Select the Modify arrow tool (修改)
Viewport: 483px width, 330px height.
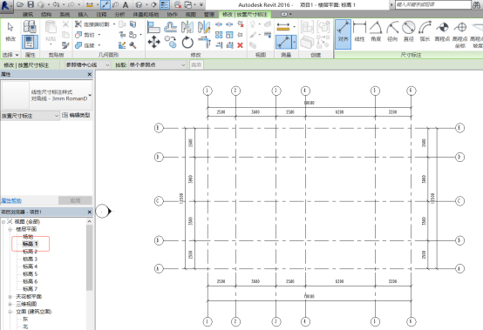[10, 31]
